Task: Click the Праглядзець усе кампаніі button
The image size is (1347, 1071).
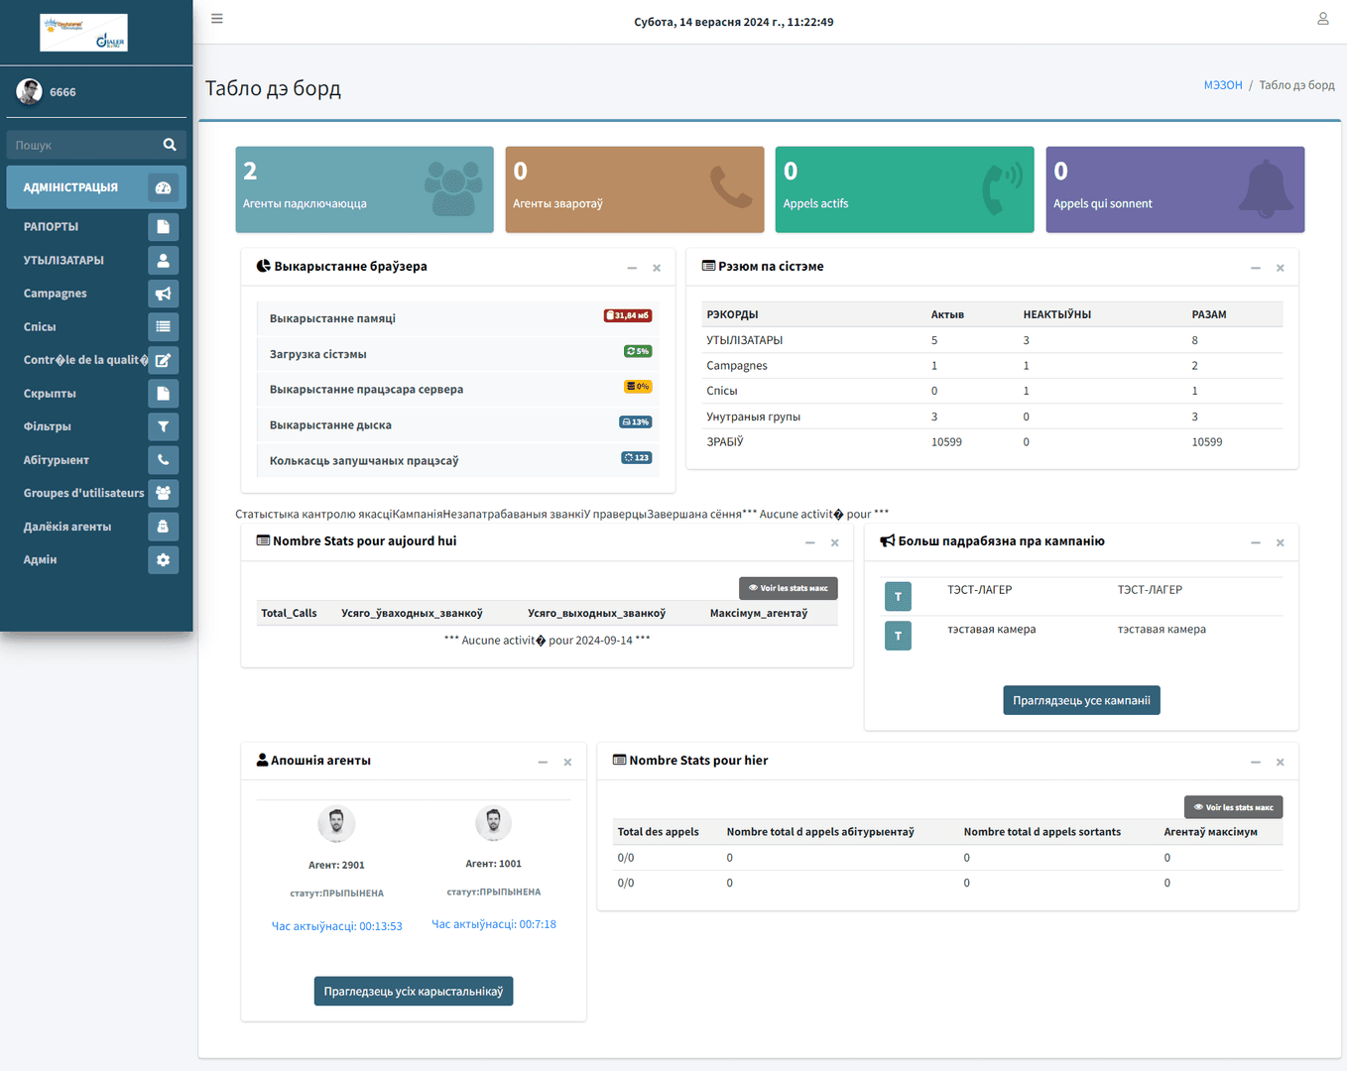Action: 1081,699
